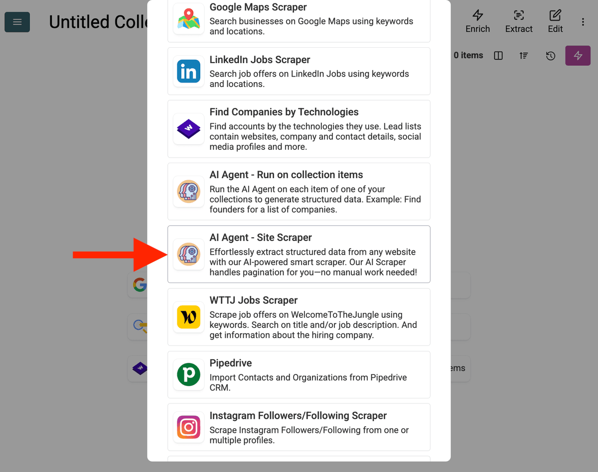Select AI Agent - Run on collection items
This screenshot has width=598, height=472.
coord(299,191)
